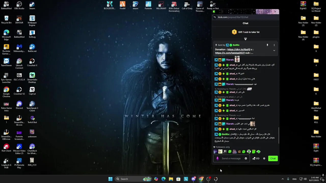Select AboMishal filter folder

(316, 106)
